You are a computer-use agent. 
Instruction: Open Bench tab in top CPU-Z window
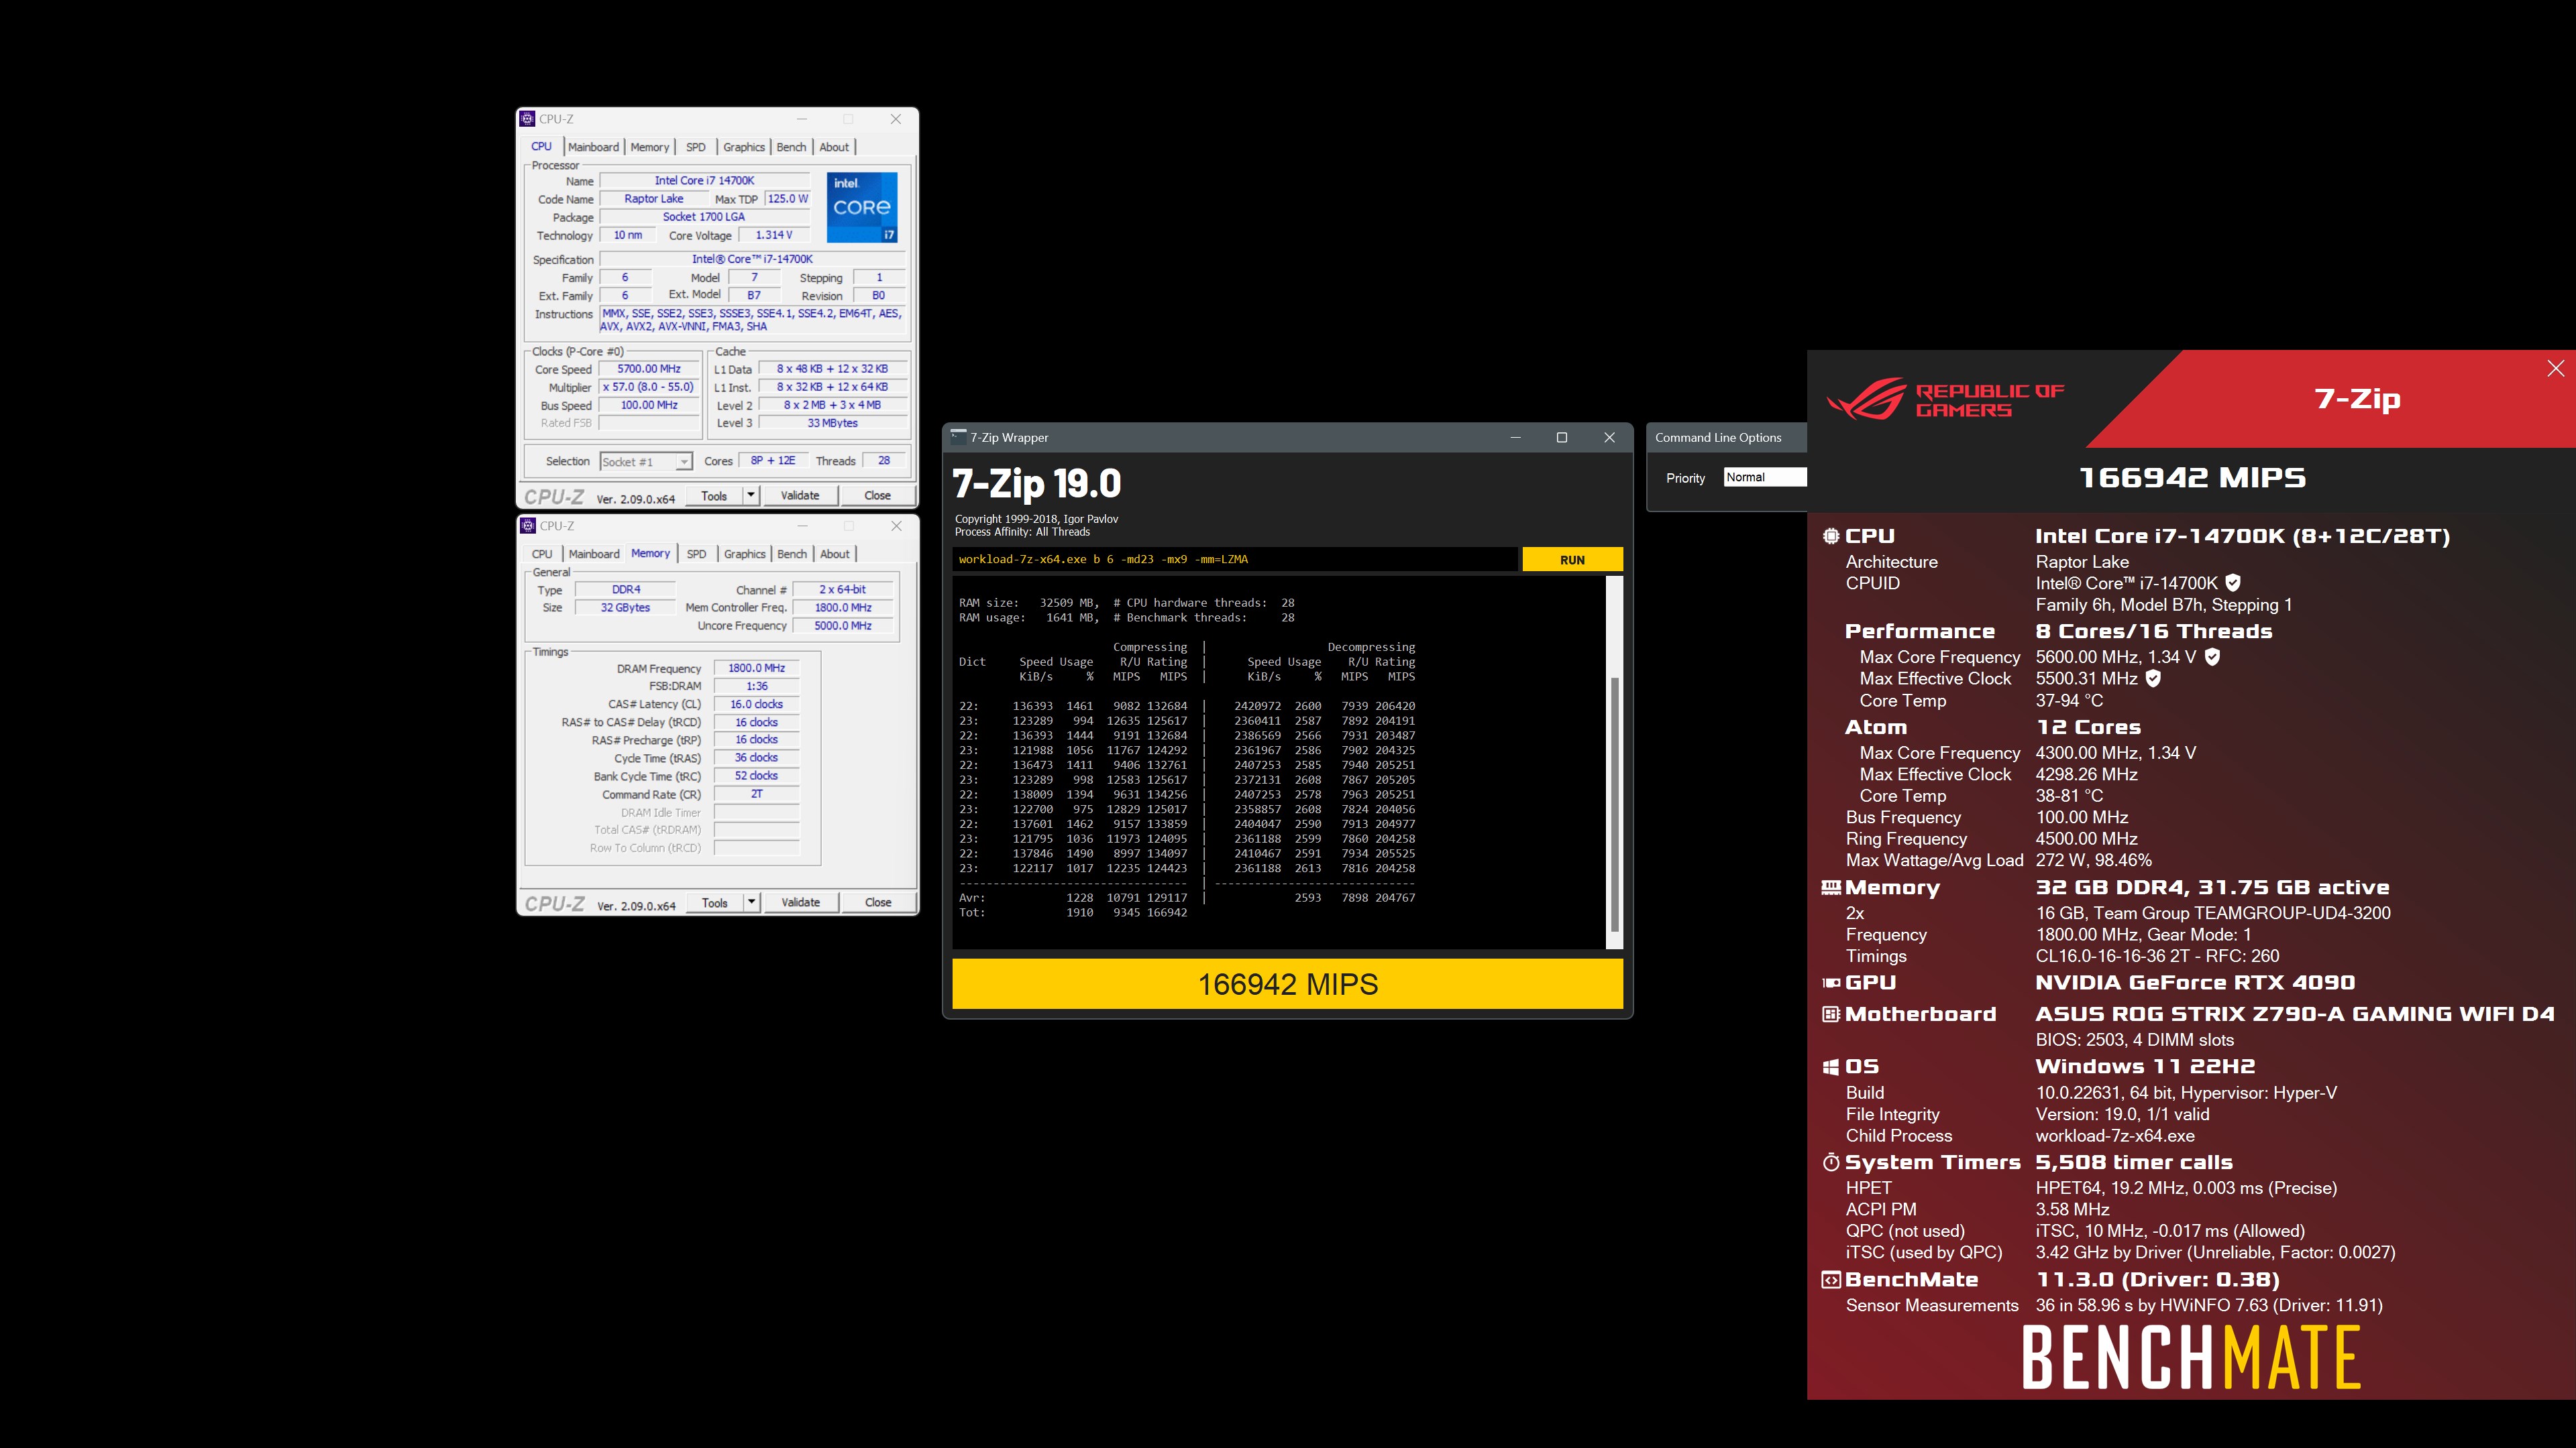pyautogui.click(x=791, y=147)
